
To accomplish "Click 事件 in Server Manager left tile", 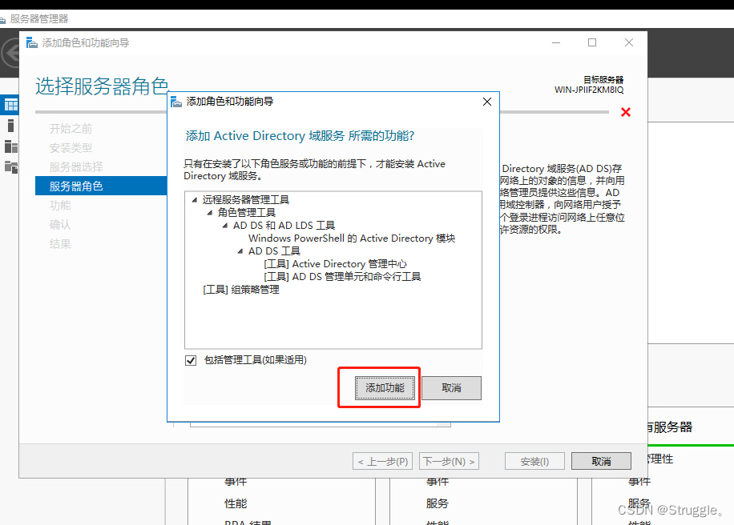I will pyautogui.click(x=236, y=482).
